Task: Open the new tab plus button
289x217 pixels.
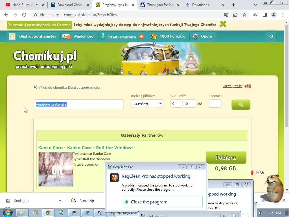Action: 233,5
